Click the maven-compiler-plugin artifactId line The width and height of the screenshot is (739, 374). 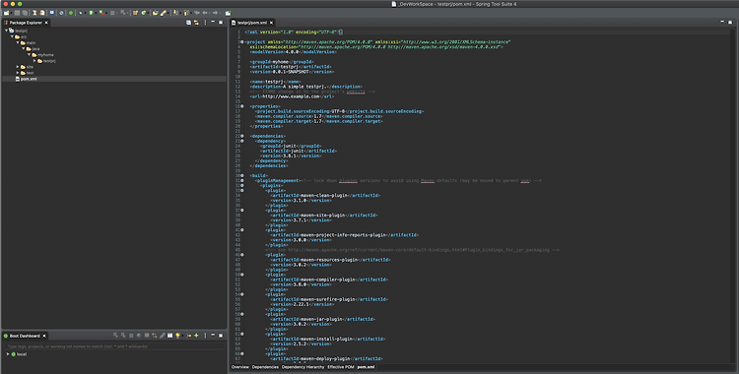click(329, 280)
